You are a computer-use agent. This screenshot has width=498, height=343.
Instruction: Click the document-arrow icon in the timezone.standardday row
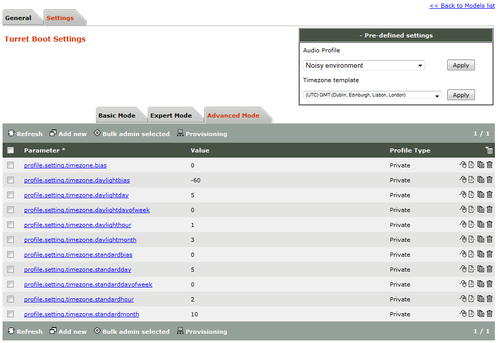(x=472, y=269)
